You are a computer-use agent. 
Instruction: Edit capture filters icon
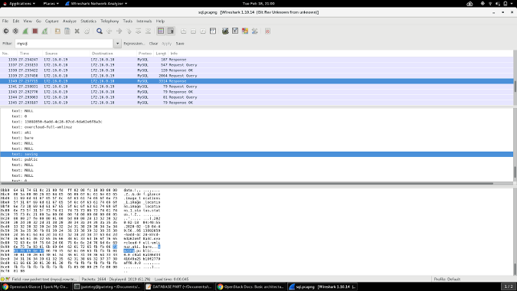click(x=225, y=31)
